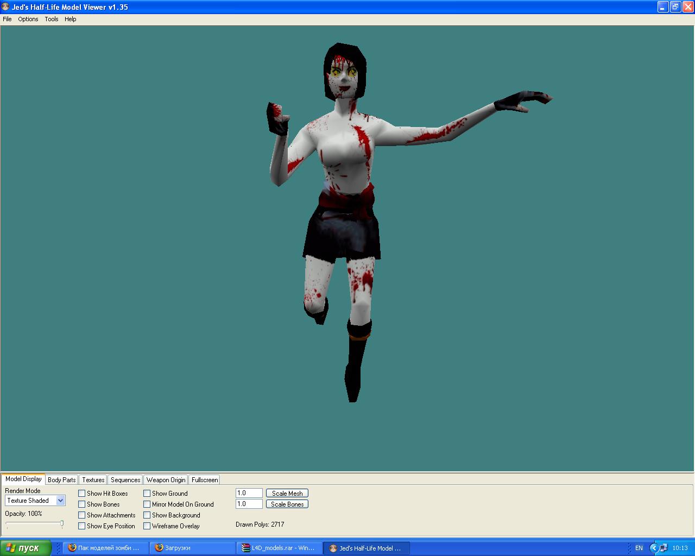Expand hidden system tray icons arrow
Image resolution: width=695 pixels, height=556 pixels.
(x=654, y=548)
